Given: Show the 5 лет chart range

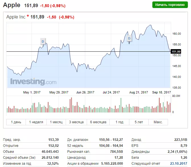Looking at the screenshot, I should click(139, 122).
